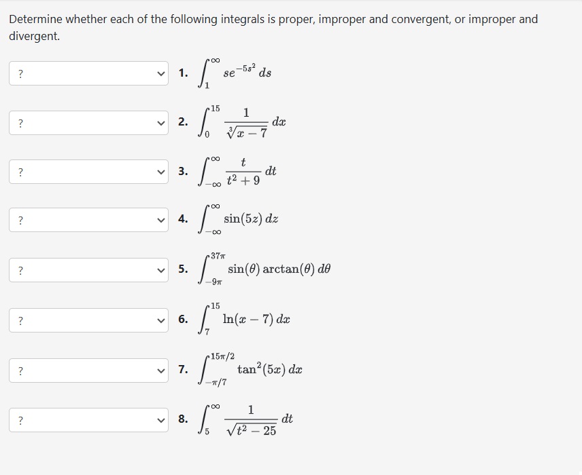Open the answer dropdown for the tan²(5x) integral
The image size is (582, 475).
tap(88, 370)
